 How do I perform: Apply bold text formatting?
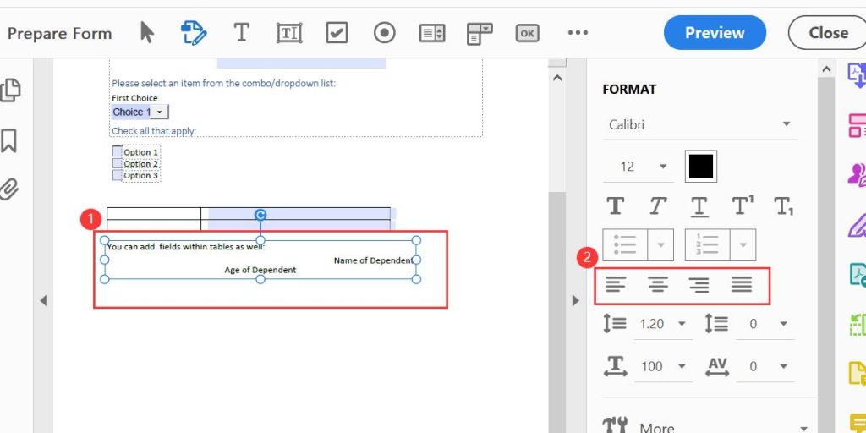pos(616,206)
